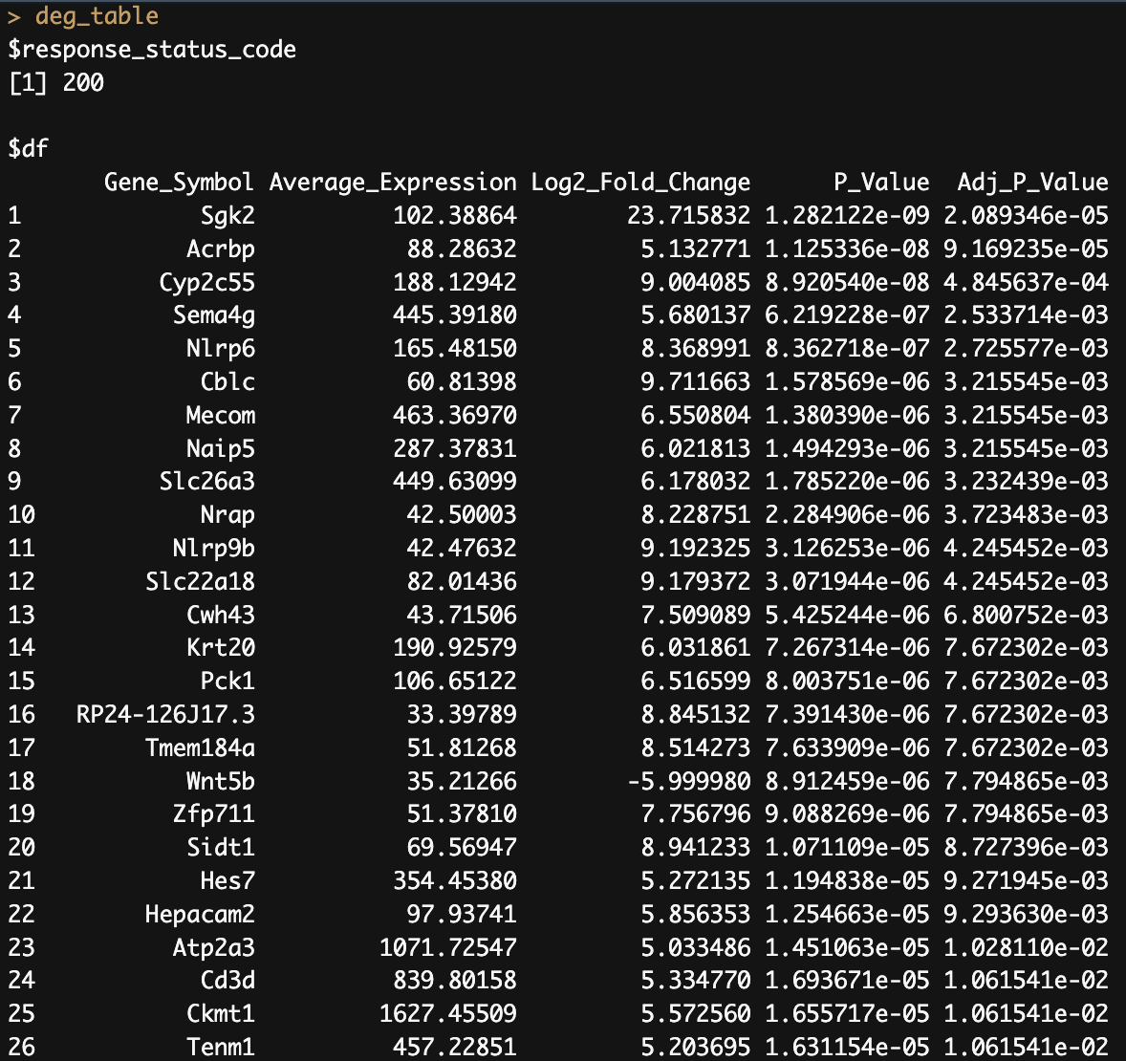Click adjusted P value 9.293630e-03
The height and width of the screenshot is (1061, 1126).
(x=1027, y=914)
